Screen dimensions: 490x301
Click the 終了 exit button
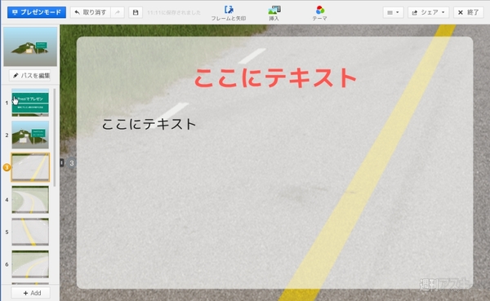pos(468,12)
